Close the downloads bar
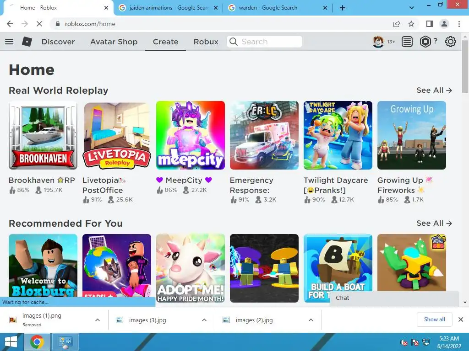The image size is (469, 351). [461, 319]
